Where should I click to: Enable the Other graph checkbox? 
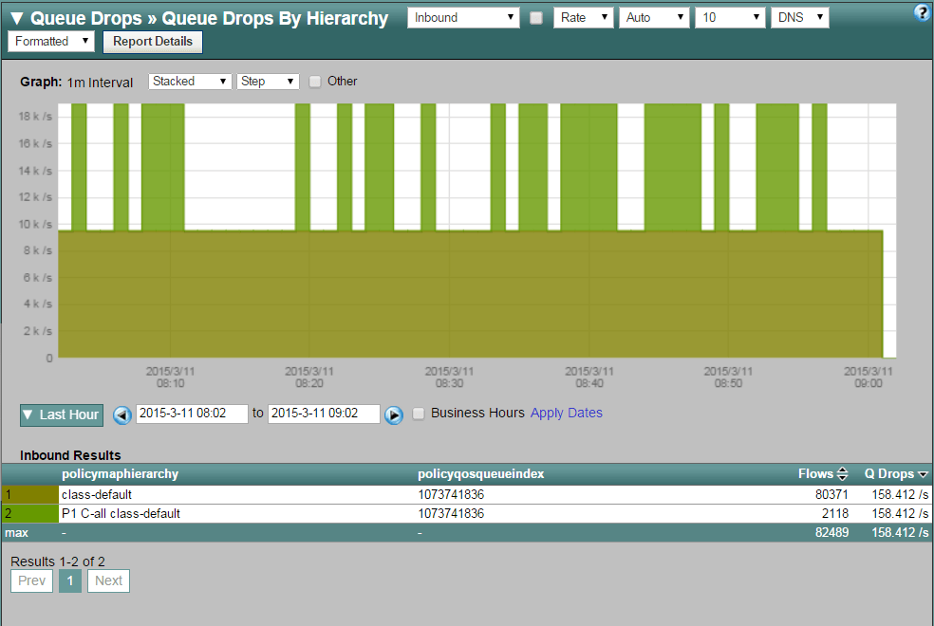315,82
